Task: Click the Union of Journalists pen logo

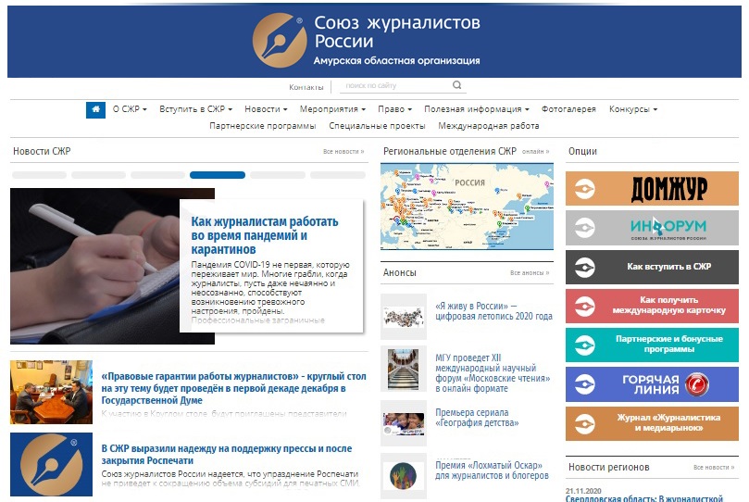Action: 280,40
